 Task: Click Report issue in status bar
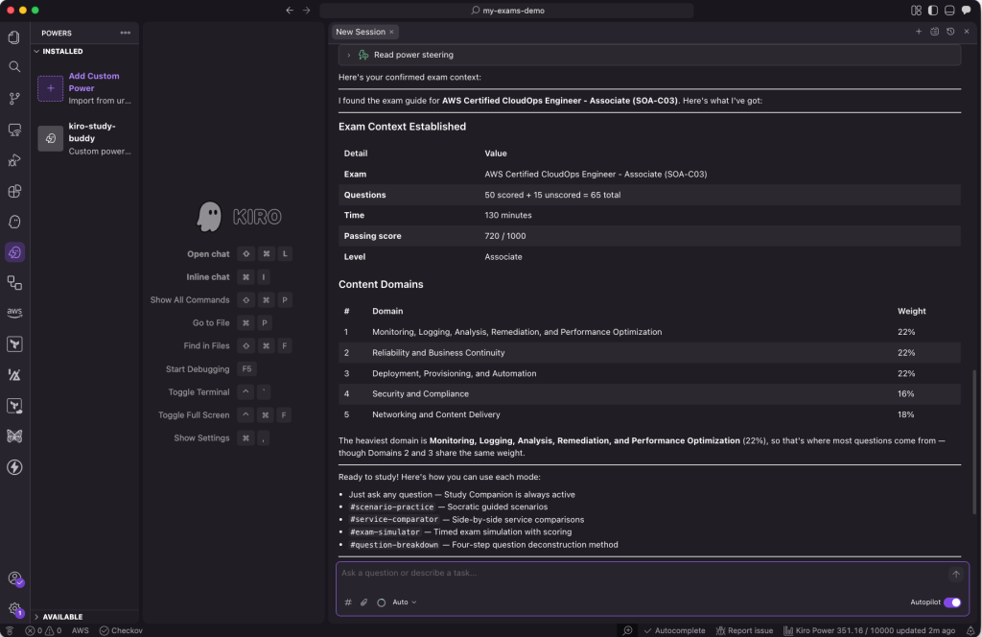pyautogui.click(x=744, y=630)
